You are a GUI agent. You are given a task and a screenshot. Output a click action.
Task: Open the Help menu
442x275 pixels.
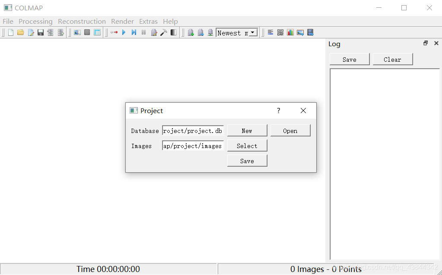(170, 22)
